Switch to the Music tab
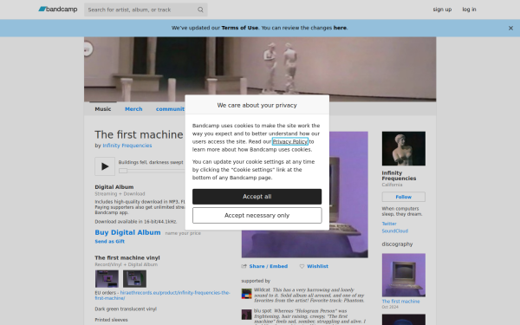 coord(103,109)
